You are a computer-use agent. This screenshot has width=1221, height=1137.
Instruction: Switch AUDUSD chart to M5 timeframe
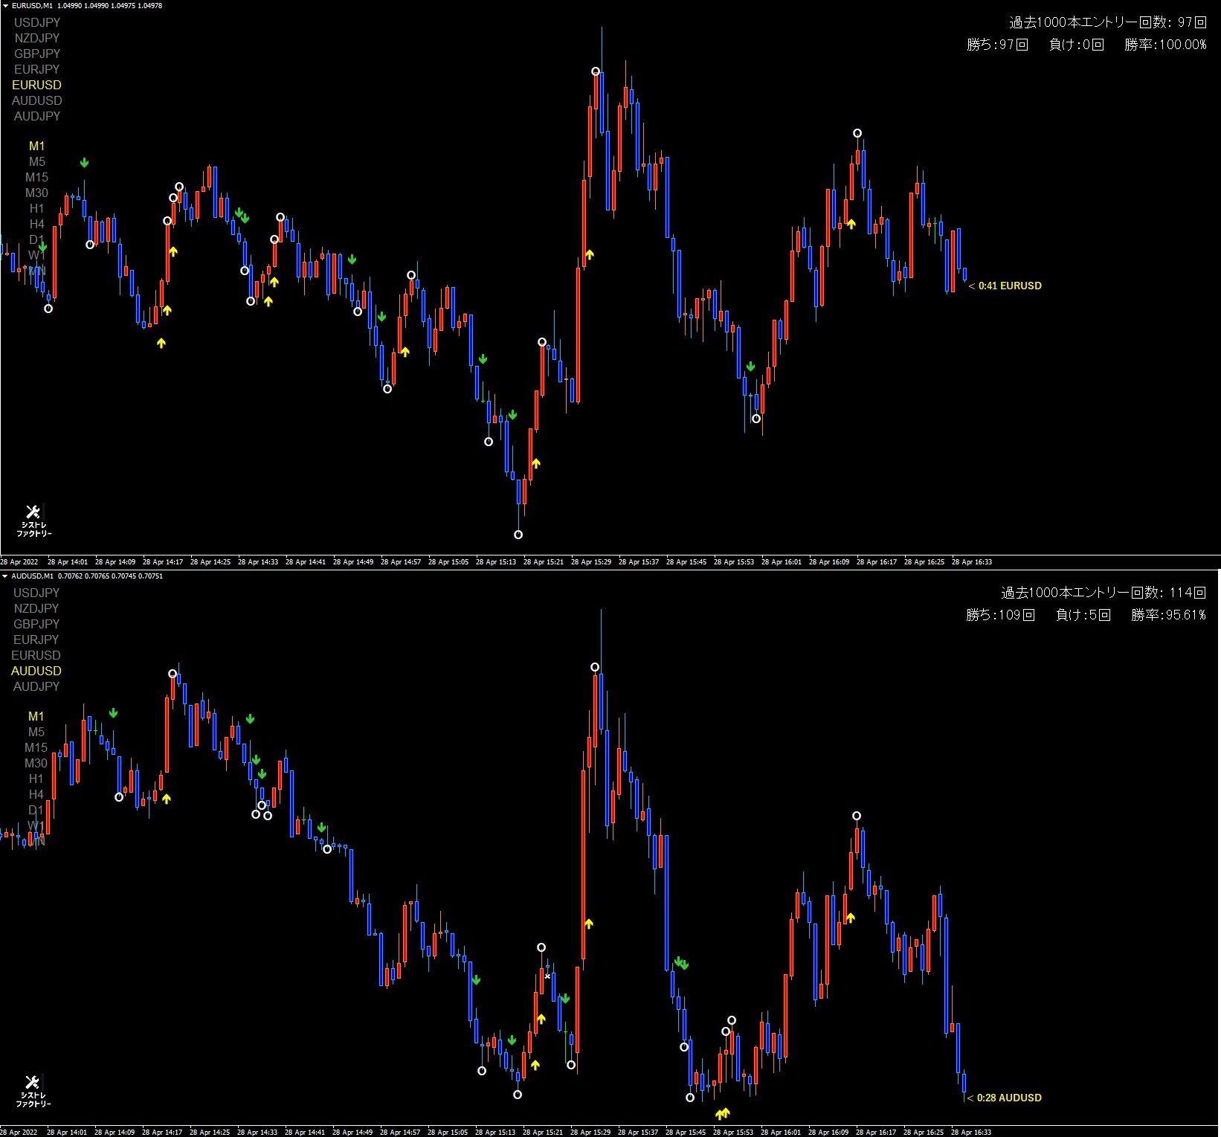[x=36, y=732]
